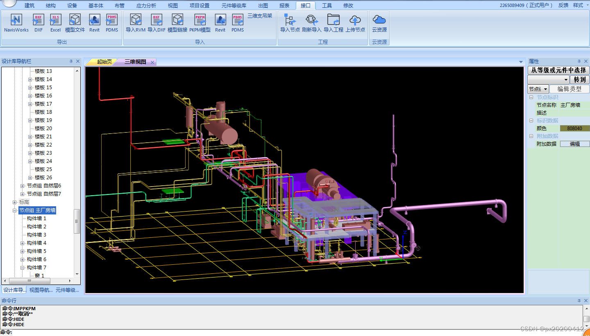The height and width of the screenshot is (336, 590).
Task: Click 编辑 next to 附加数据
Action: click(x=574, y=144)
